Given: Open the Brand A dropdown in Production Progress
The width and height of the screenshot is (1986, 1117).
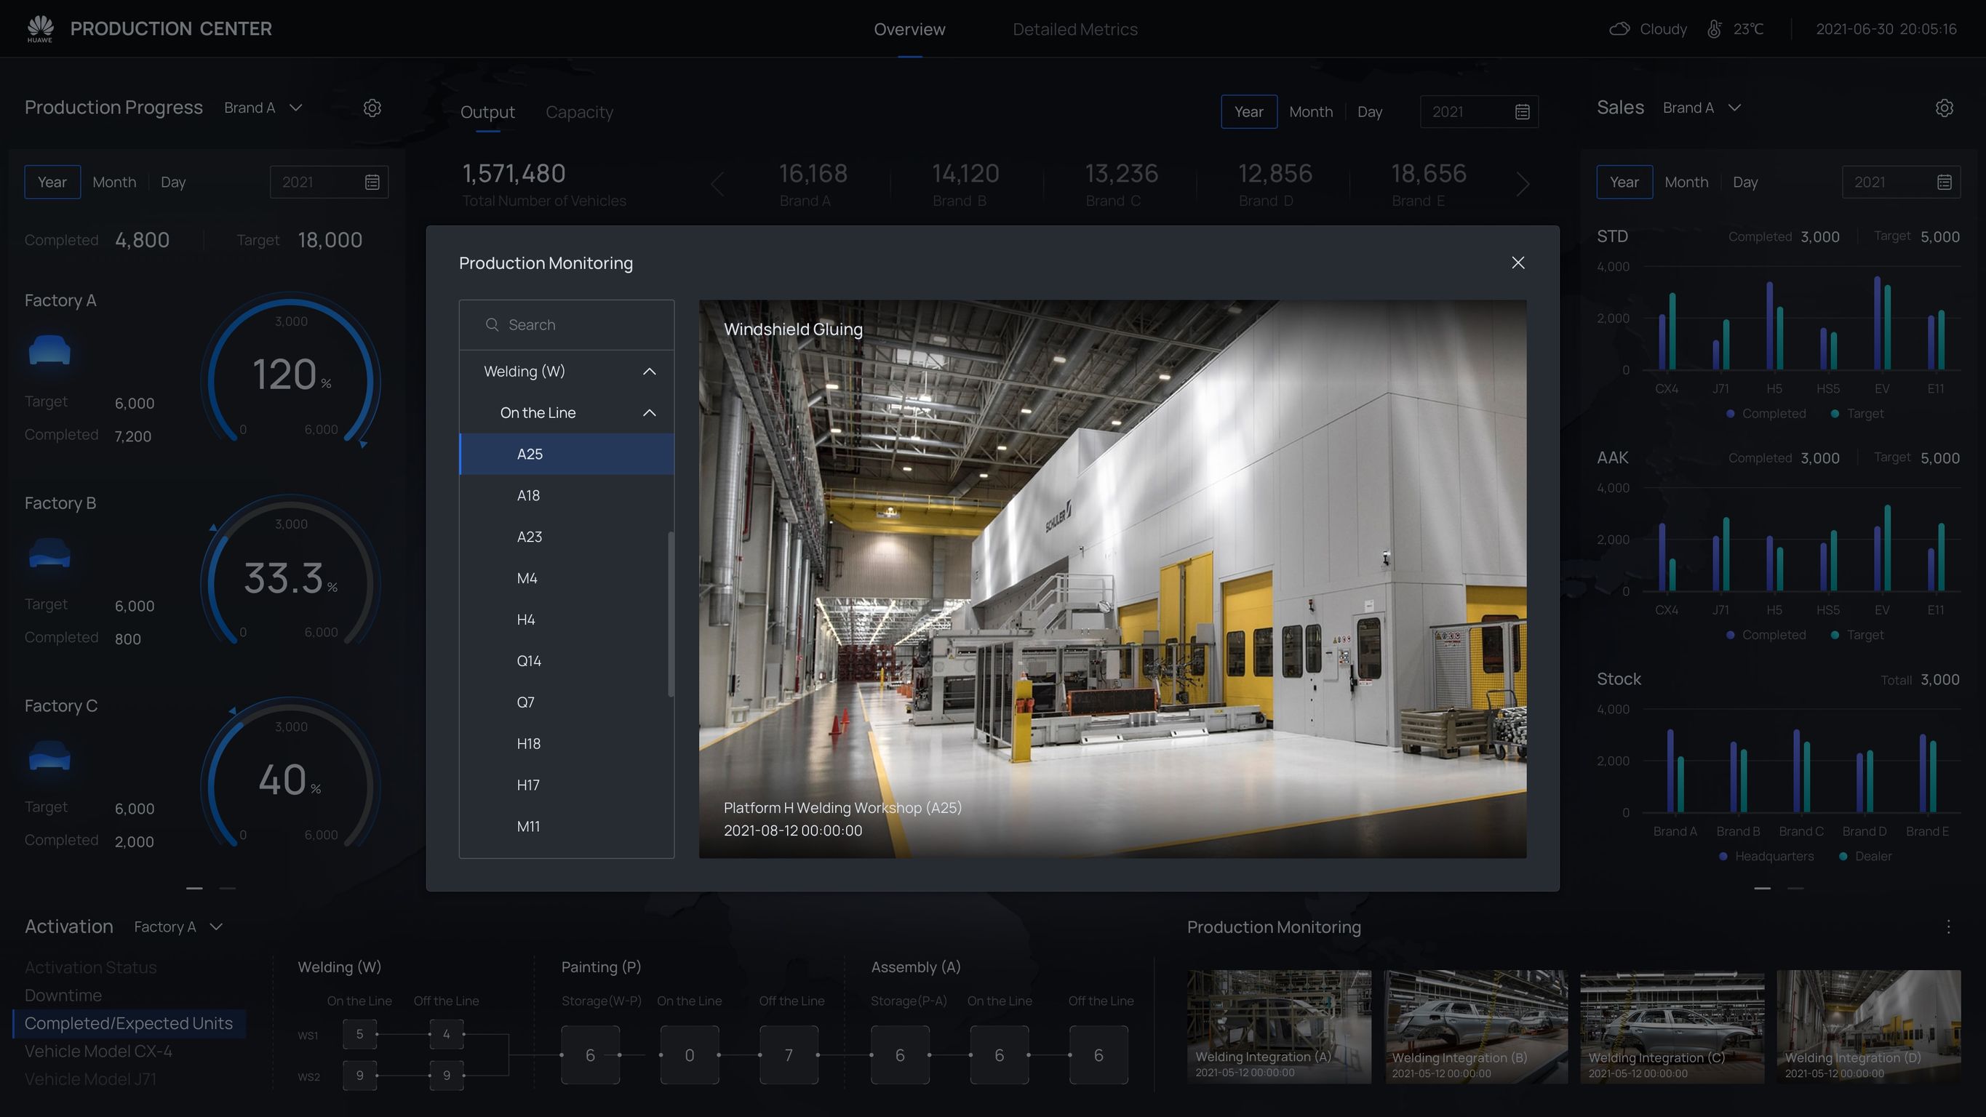Looking at the screenshot, I should click(263, 107).
